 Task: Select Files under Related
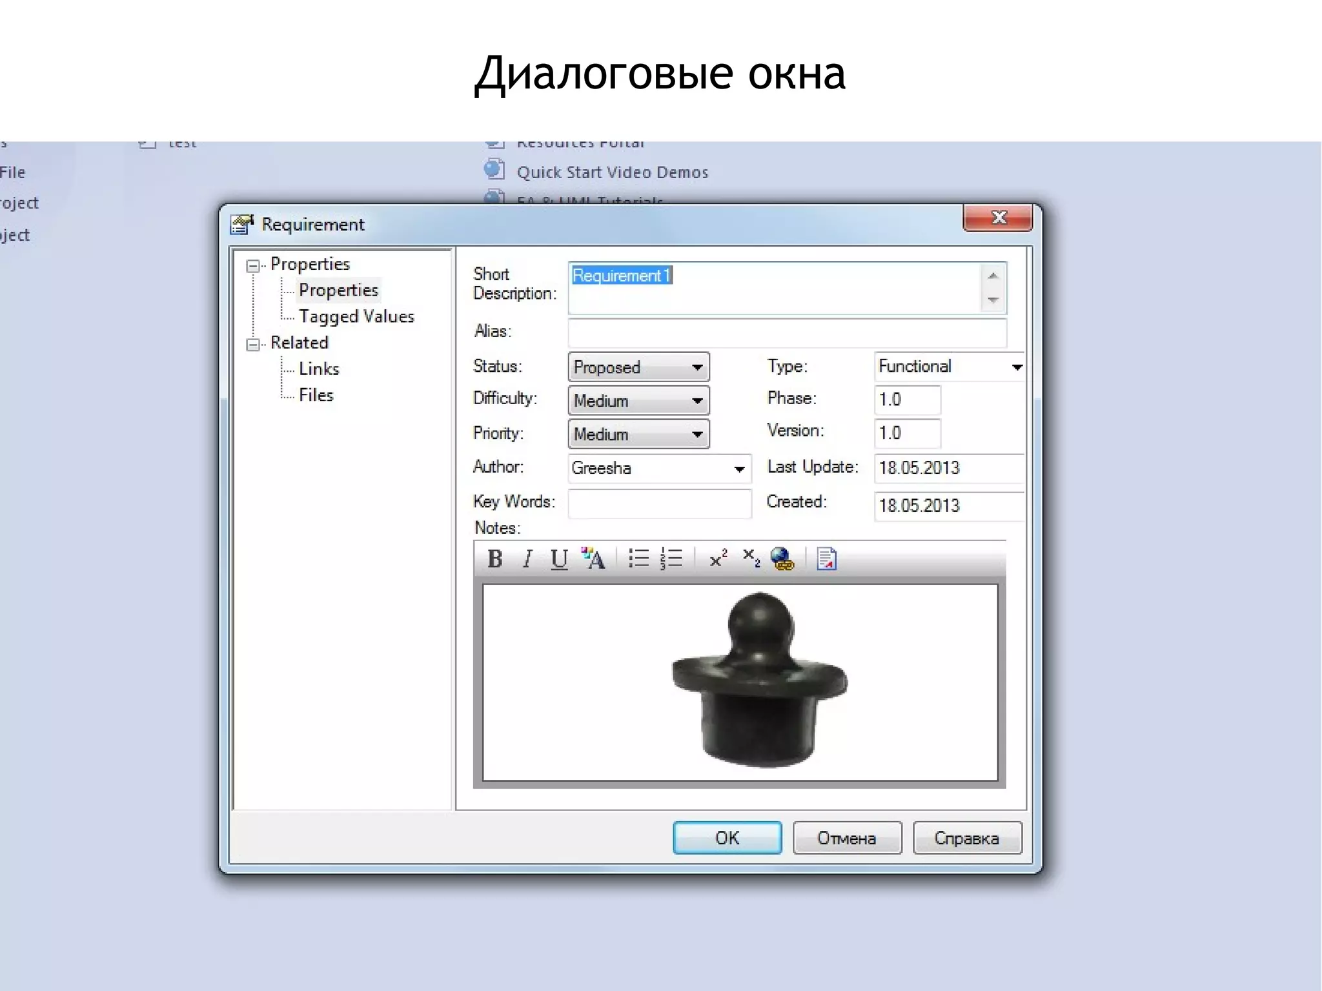click(x=316, y=395)
